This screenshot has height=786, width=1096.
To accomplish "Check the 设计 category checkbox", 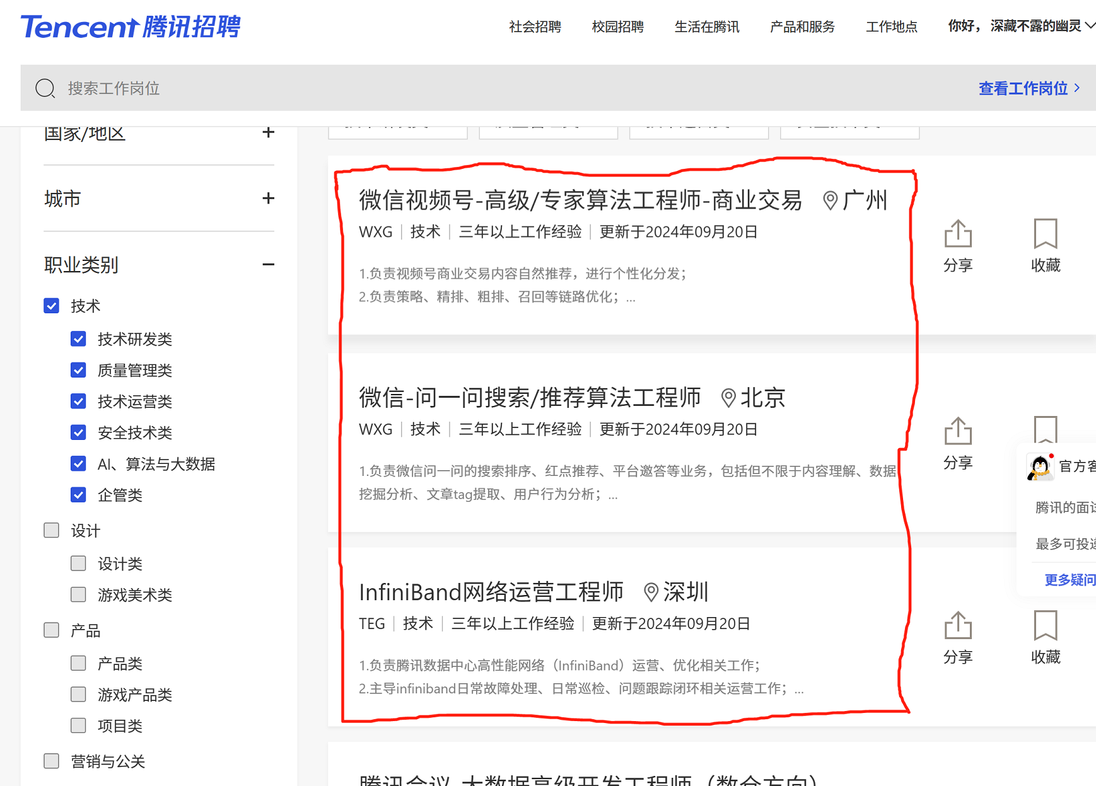I will coord(52,530).
